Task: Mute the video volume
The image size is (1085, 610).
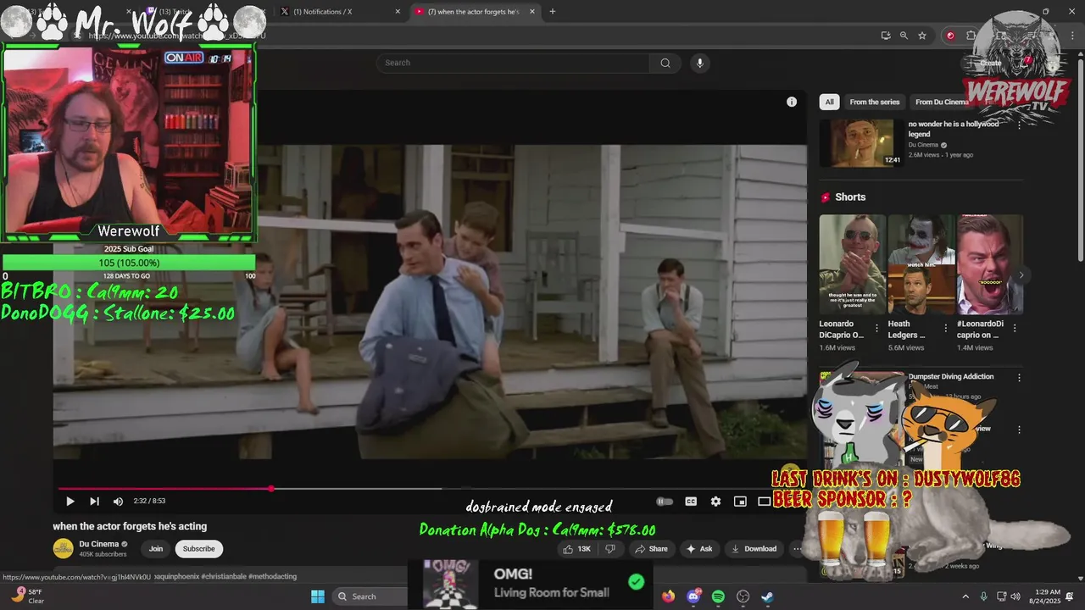Action: [118, 502]
